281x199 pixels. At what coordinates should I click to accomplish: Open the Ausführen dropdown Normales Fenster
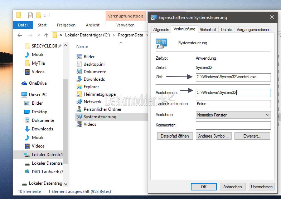(233, 115)
